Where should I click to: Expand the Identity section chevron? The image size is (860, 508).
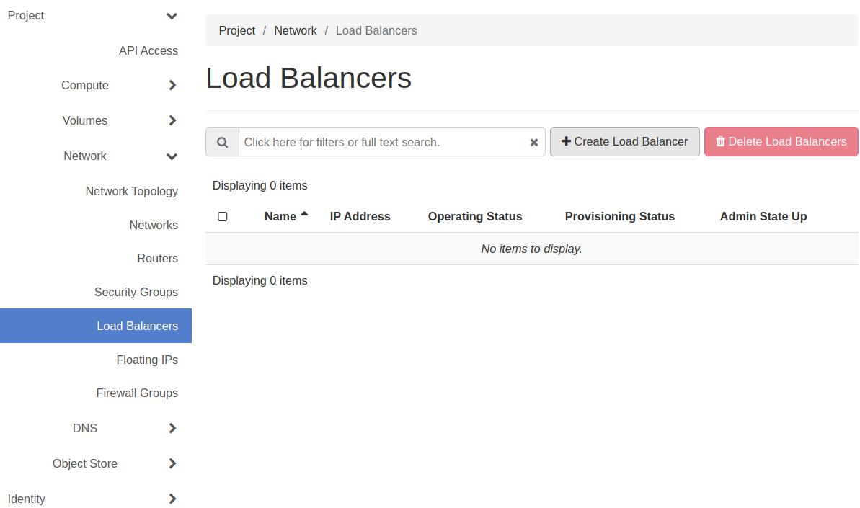[x=172, y=499]
